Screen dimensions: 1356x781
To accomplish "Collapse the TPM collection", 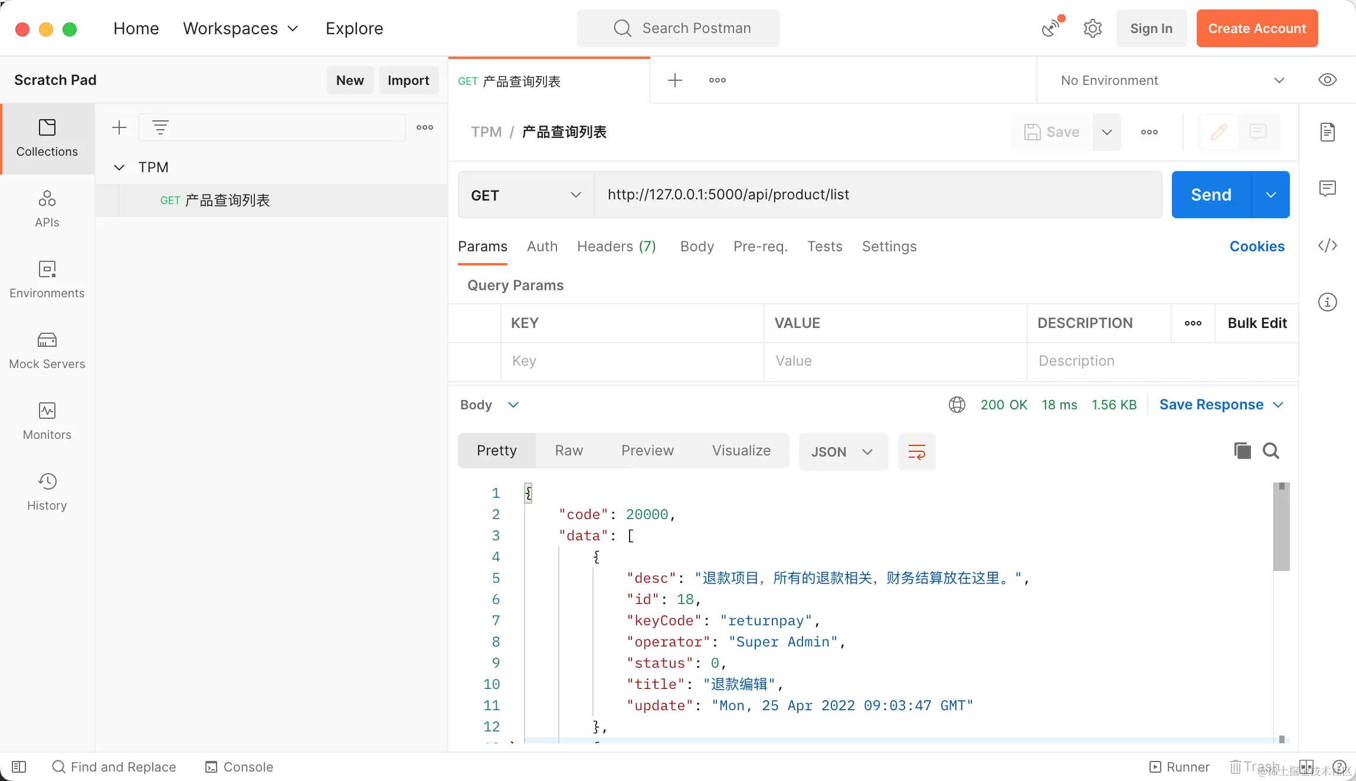I will (x=119, y=168).
